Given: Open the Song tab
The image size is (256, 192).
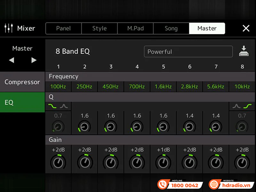Looking at the screenshot, I should click(171, 28).
